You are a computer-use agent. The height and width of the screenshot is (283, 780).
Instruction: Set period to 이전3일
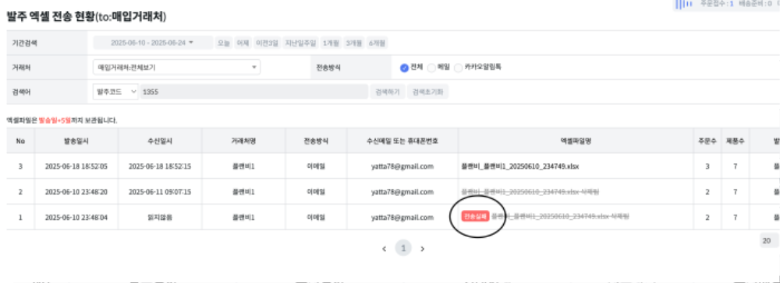pyautogui.click(x=267, y=43)
